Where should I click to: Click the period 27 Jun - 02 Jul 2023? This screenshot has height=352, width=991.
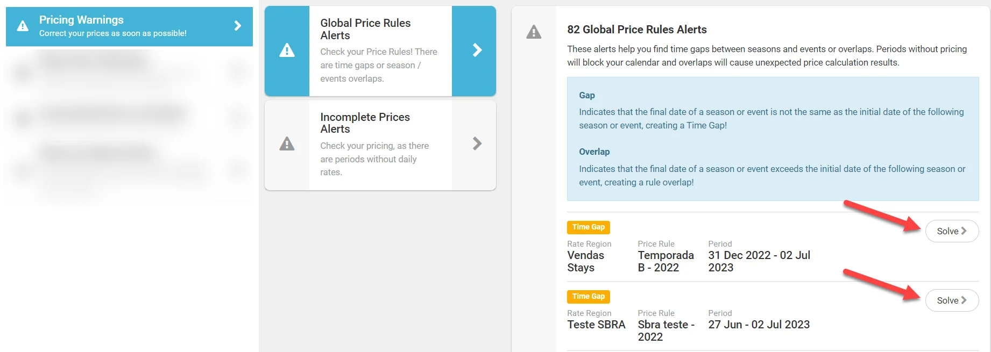(759, 325)
